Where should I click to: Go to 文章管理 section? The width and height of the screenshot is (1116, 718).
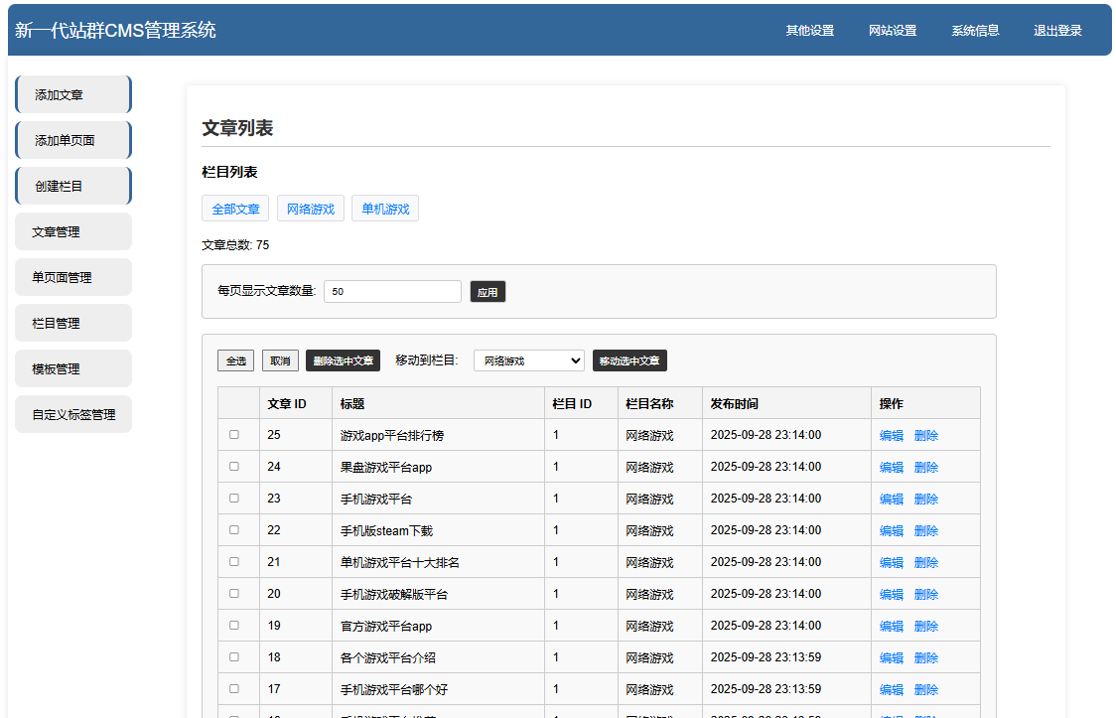tap(72, 230)
